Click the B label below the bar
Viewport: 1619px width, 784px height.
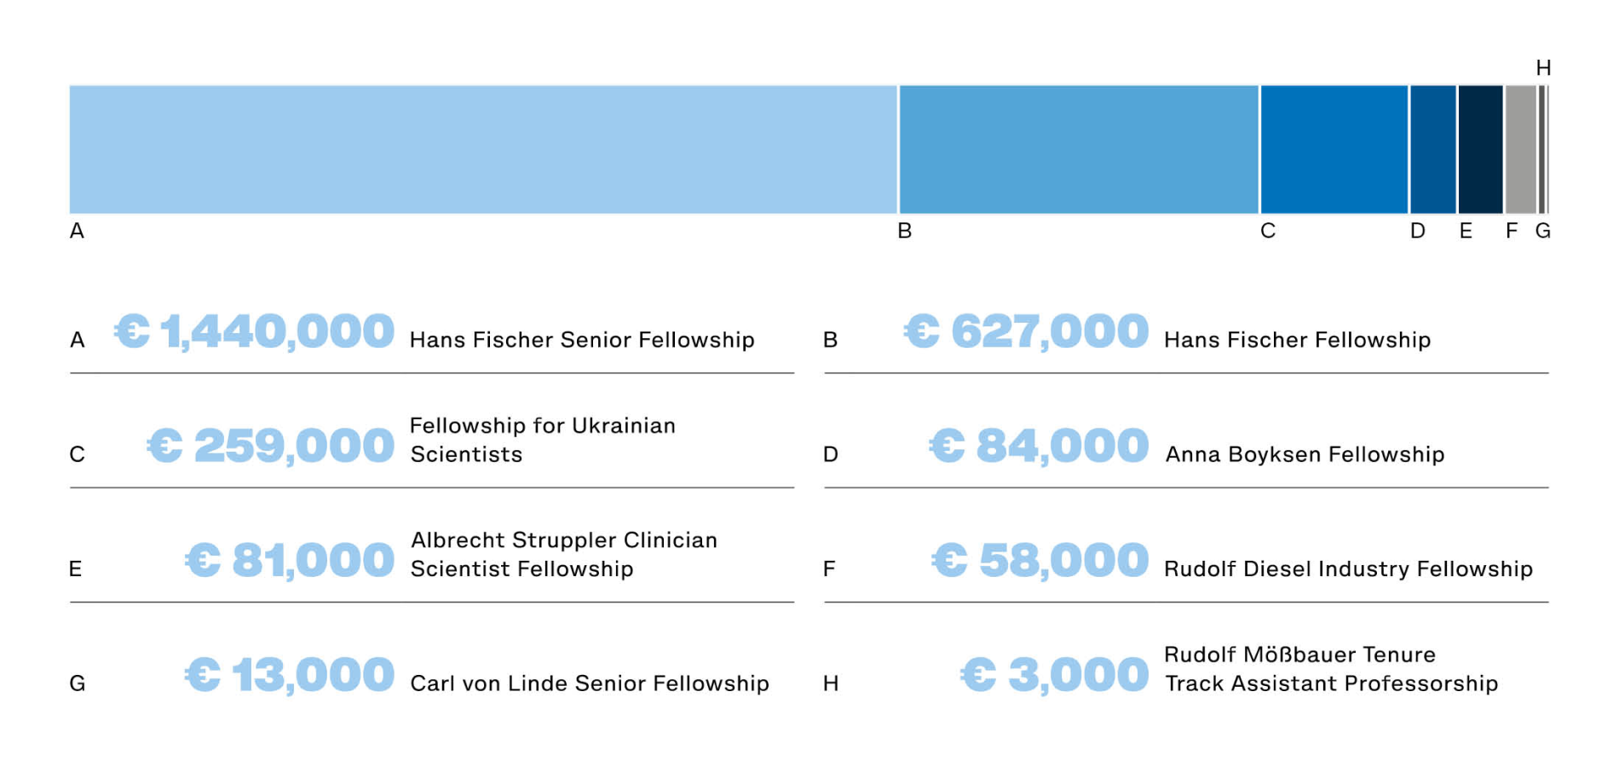tap(905, 231)
